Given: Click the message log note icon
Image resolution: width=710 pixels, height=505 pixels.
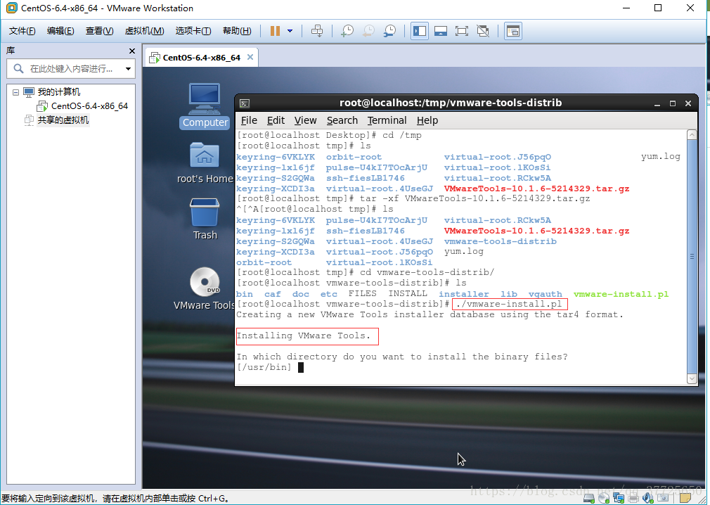Looking at the screenshot, I should (685, 499).
